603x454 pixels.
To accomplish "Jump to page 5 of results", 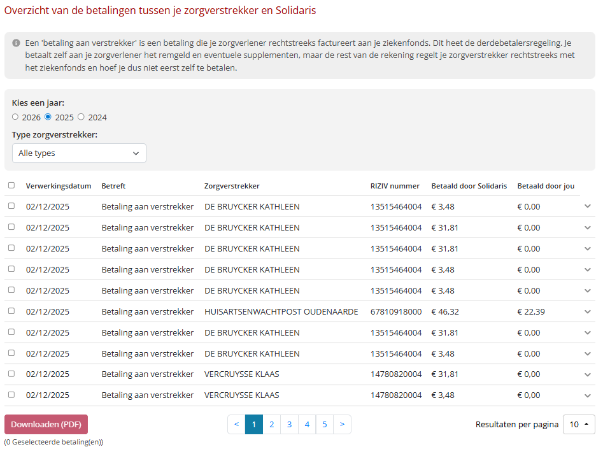I will tap(325, 424).
